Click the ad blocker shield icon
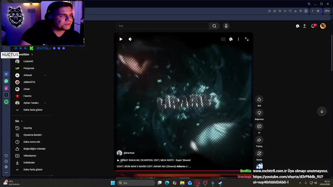This screenshot has width=333, height=187. [280, 11]
